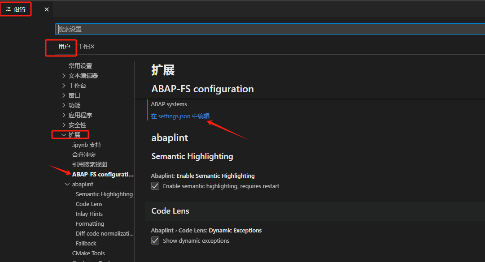Image resolution: width=485 pixels, height=262 pixels.
Task: Switch to the 用户 settings tab
Action: (x=64, y=47)
